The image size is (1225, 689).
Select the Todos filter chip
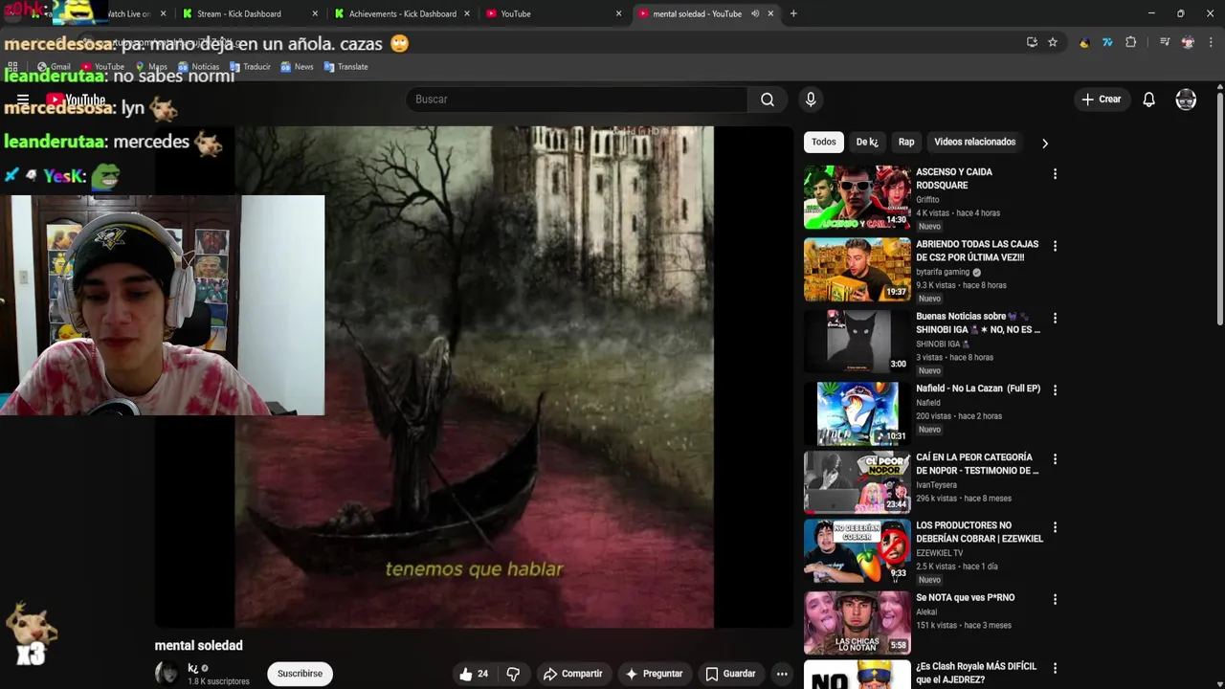coord(824,142)
